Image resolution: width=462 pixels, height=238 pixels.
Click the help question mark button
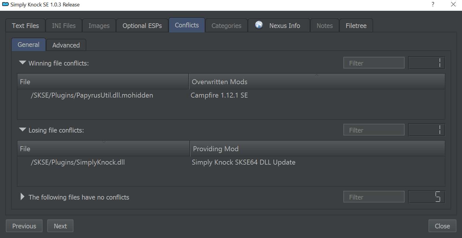tap(433, 4)
